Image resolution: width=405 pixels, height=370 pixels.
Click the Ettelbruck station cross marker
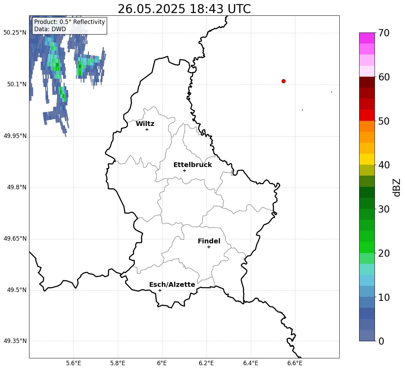tap(184, 170)
